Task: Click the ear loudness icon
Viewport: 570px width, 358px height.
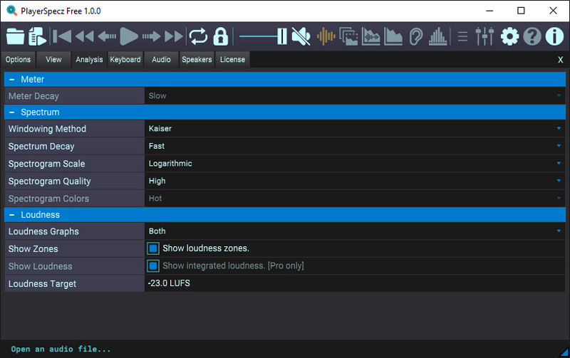Action: [416, 36]
